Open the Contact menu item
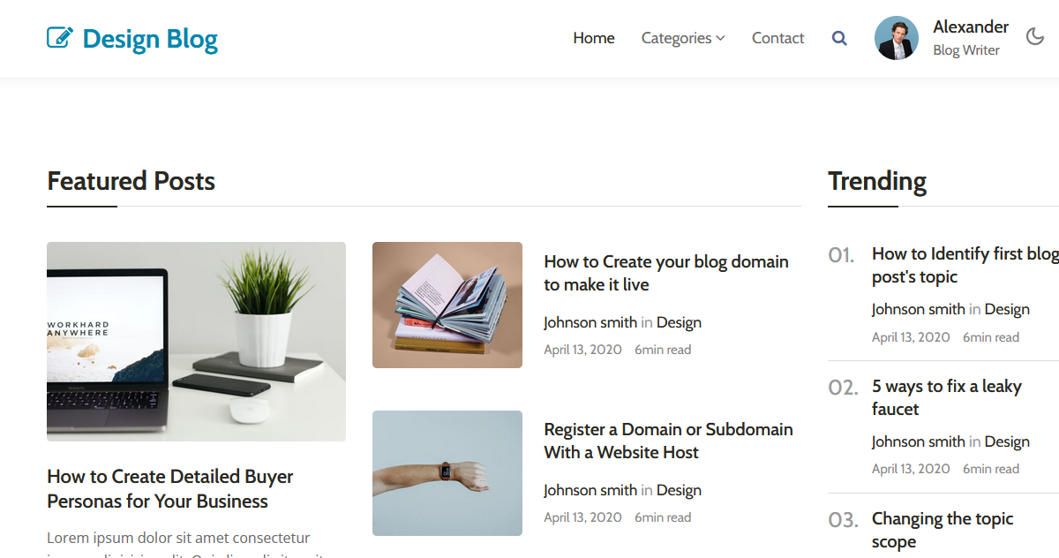Image resolution: width=1059 pixels, height=558 pixels. pos(777,38)
